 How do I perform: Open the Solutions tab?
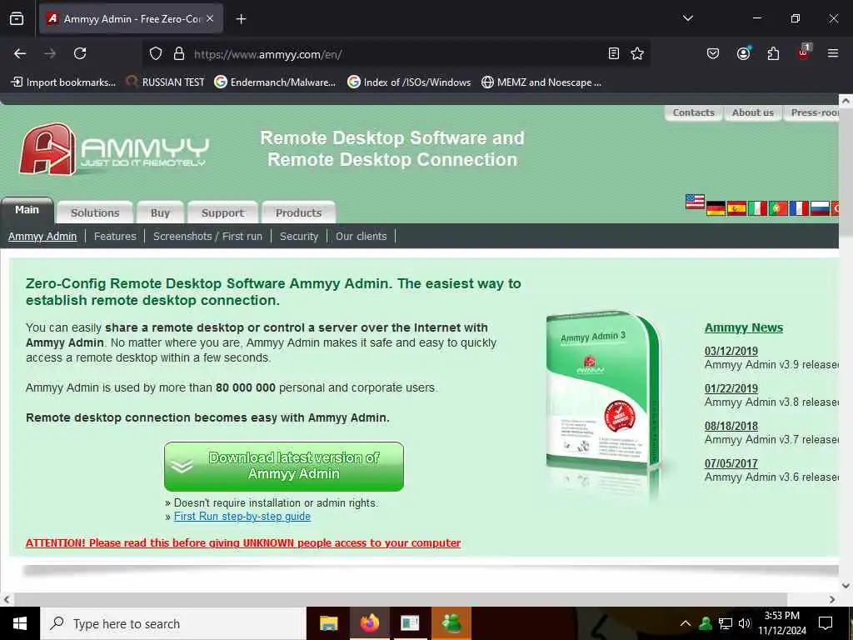(95, 212)
